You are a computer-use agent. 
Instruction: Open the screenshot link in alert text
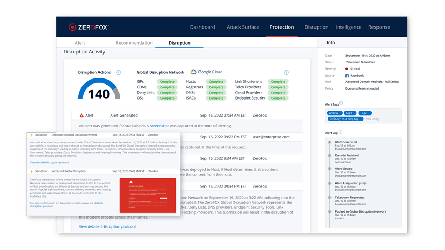click(x=159, y=126)
